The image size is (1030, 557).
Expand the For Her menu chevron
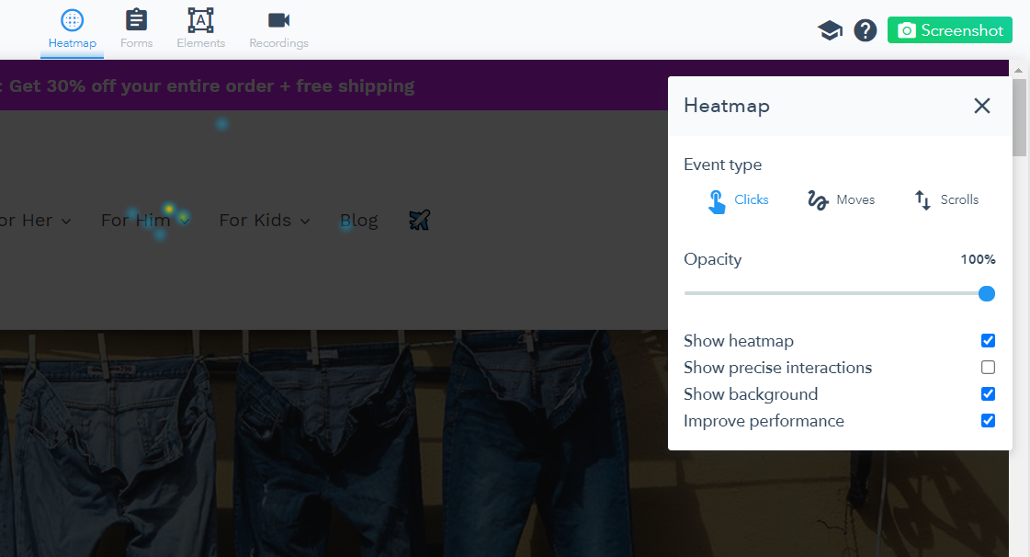click(x=65, y=222)
